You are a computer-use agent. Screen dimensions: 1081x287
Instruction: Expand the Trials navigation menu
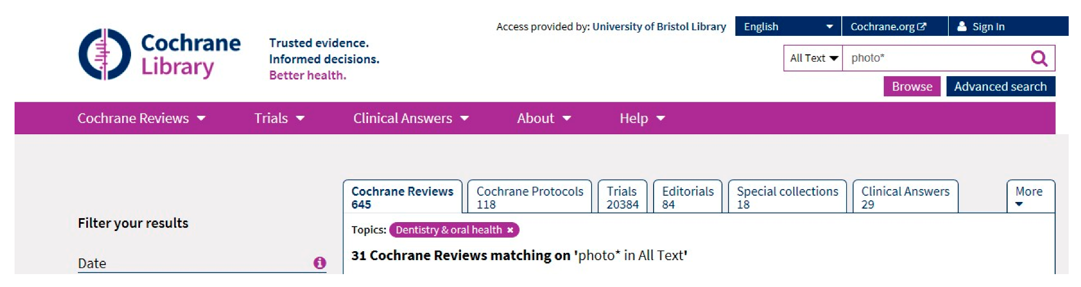coord(279,118)
